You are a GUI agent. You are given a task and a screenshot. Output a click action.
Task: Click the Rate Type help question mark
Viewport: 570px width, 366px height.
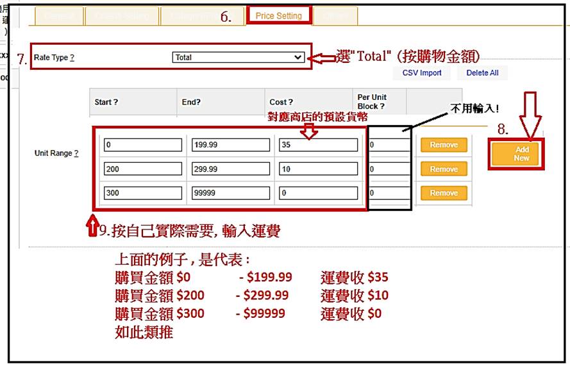[72, 58]
